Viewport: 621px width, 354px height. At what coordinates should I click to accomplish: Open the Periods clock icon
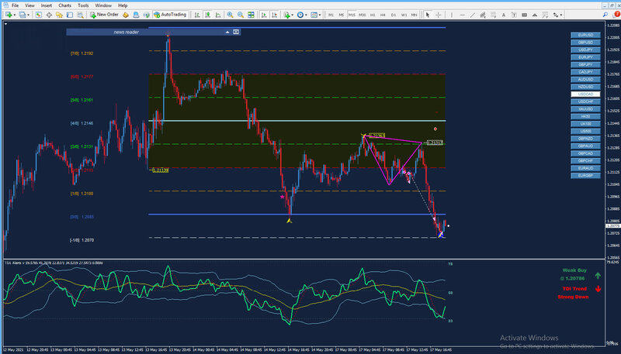[x=300, y=15]
